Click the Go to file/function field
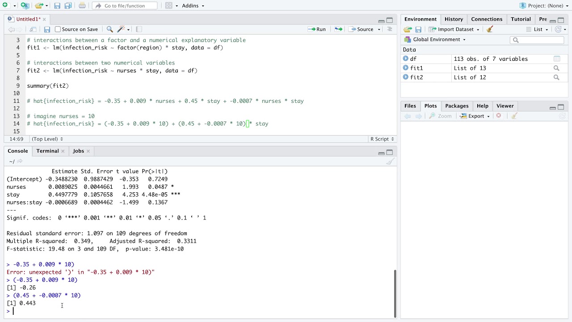This screenshot has height=322, width=572. tap(125, 6)
